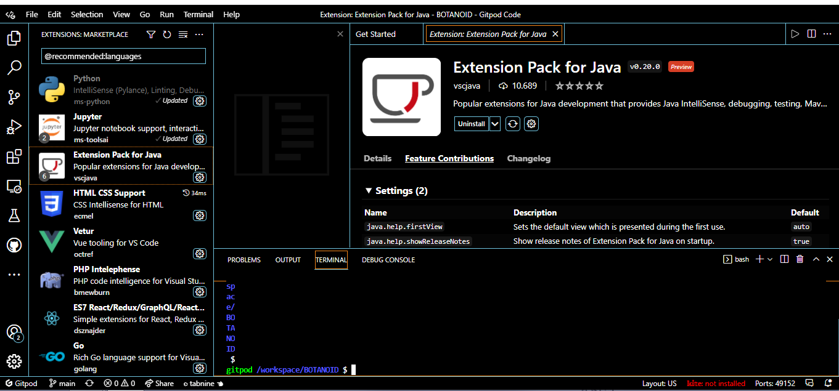Split the editor right
The width and height of the screenshot is (839, 391).
tap(811, 34)
